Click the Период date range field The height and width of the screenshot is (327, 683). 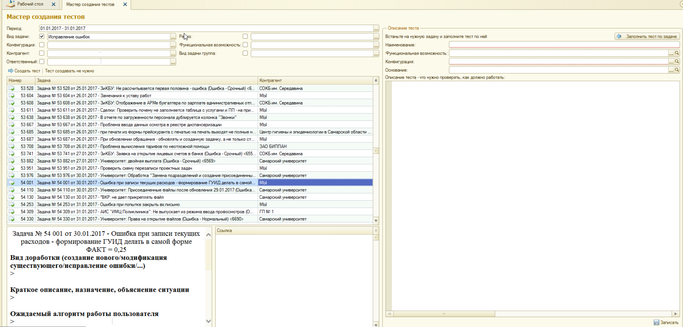click(x=206, y=29)
